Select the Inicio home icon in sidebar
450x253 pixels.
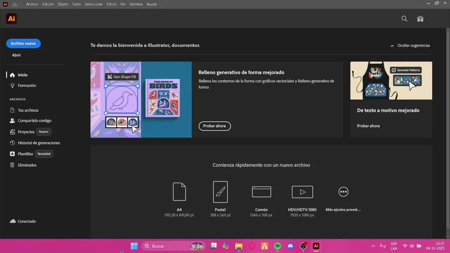[x=12, y=75]
